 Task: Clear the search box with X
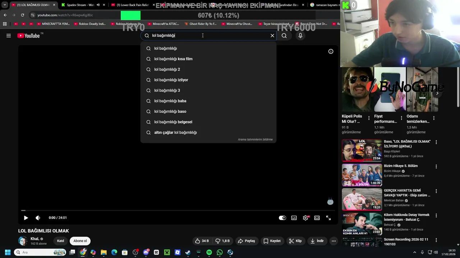(272, 35)
